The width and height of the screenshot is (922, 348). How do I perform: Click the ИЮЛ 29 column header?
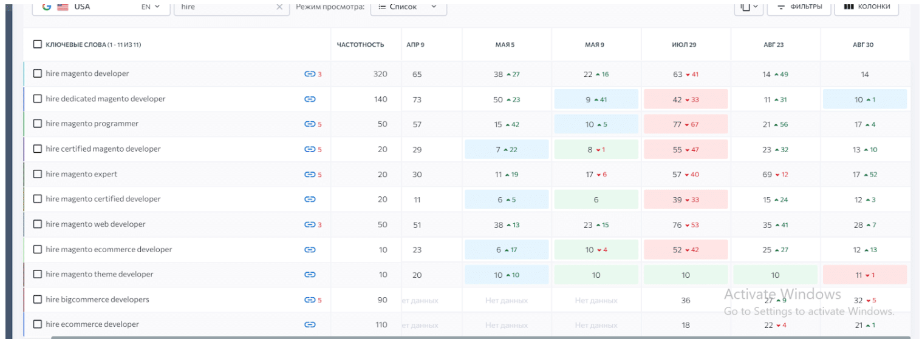(x=685, y=45)
